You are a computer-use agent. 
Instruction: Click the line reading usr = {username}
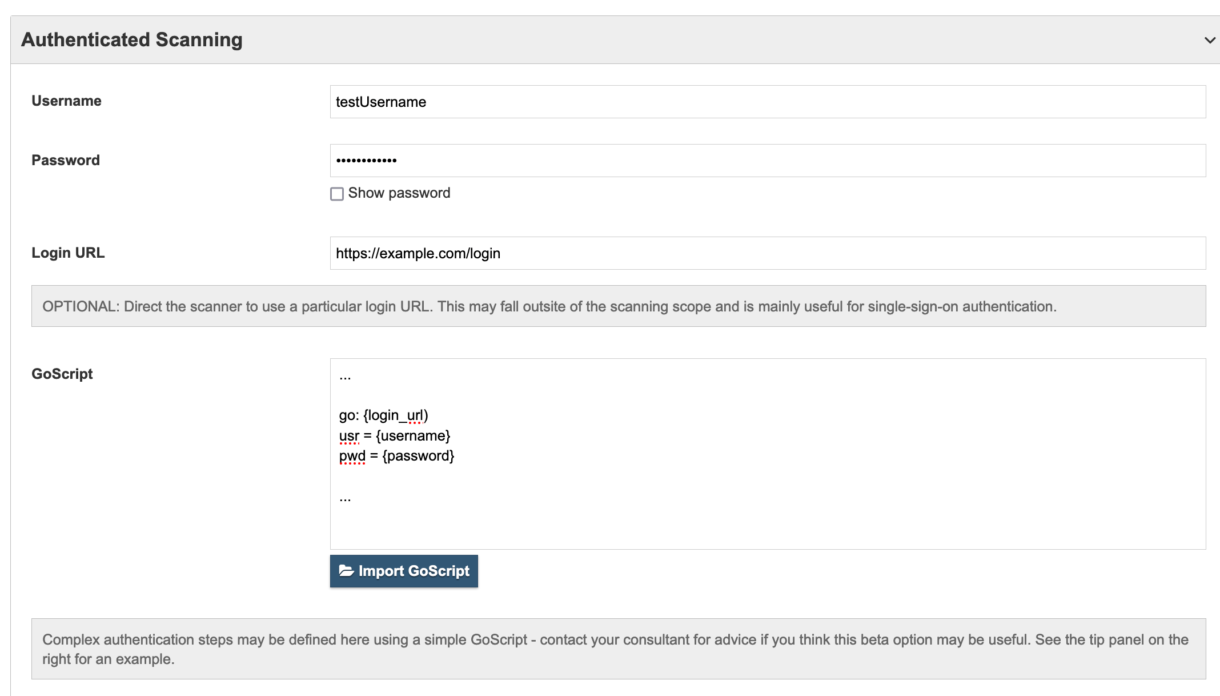(x=395, y=435)
